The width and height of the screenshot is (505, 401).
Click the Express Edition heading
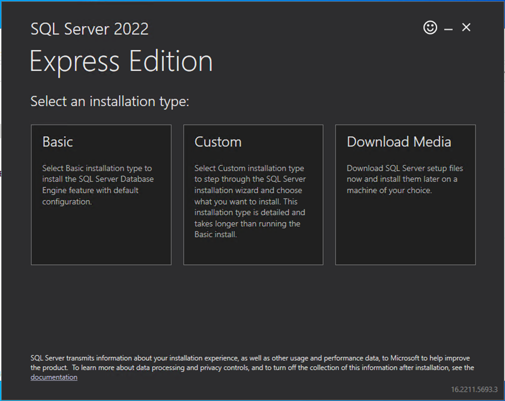pos(121,62)
